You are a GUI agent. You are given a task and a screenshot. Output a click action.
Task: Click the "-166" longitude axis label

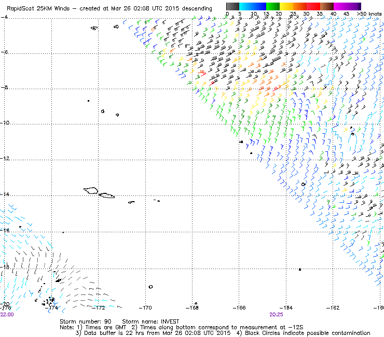point(239,308)
